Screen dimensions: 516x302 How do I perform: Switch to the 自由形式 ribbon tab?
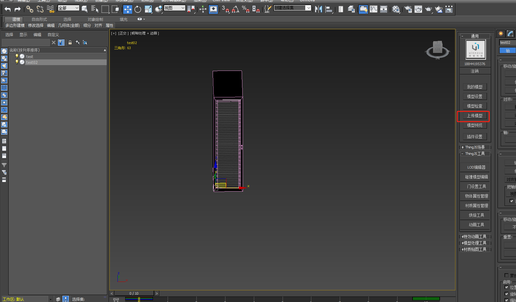pyautogui.click(x=39, y=19)
